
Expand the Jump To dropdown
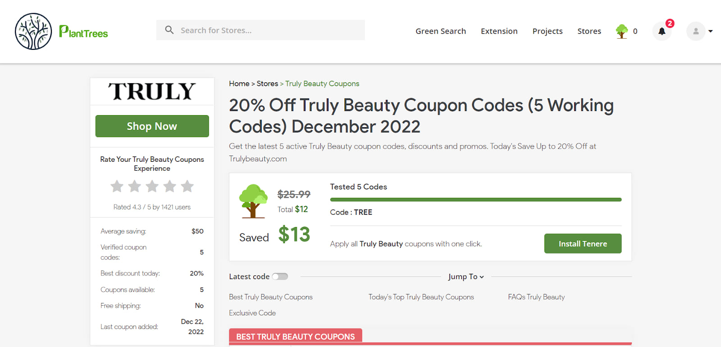[466, 277]
